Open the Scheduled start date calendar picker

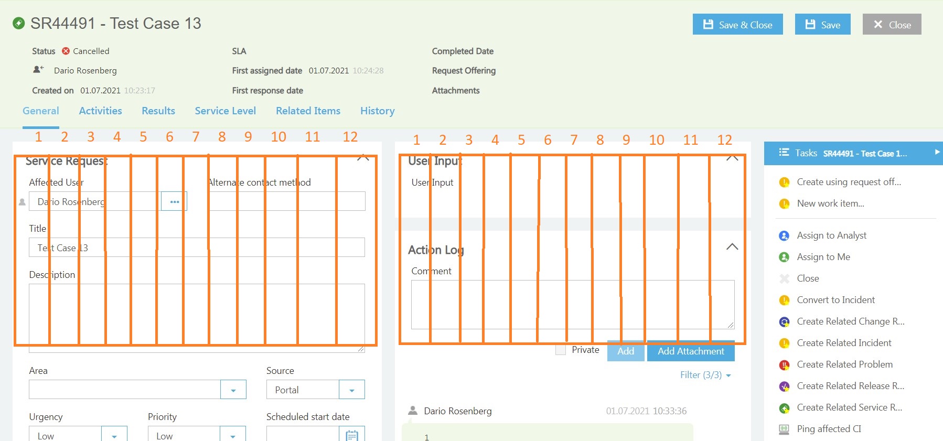(x=352, y=435)
